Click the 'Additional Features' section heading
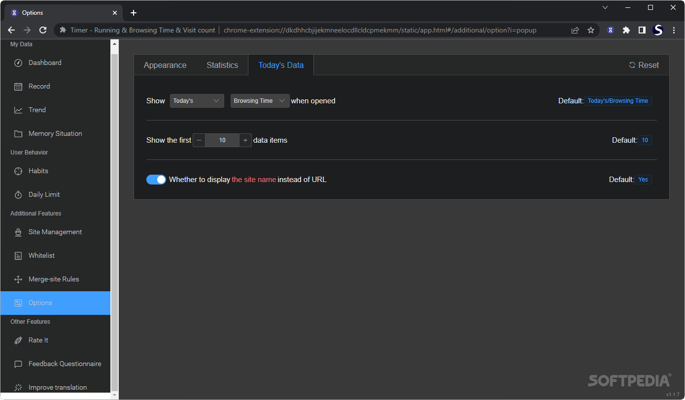The image size is (685, 400). [36, 214]
